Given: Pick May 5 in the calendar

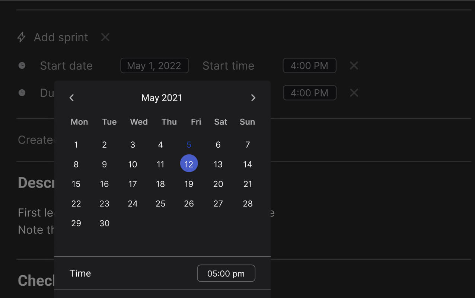Looking at the screenshot, I should pos(189,145).
